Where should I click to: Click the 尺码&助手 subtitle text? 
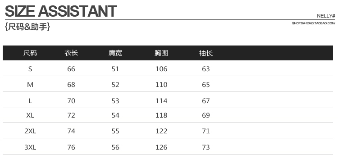click(27, 27)
